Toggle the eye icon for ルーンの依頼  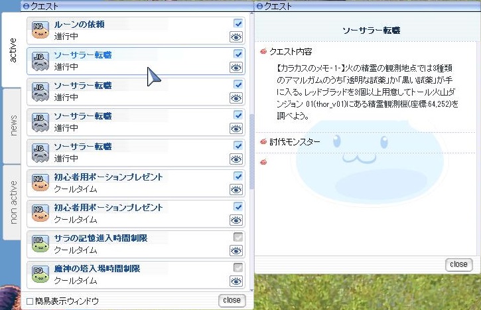coord(237,37)
